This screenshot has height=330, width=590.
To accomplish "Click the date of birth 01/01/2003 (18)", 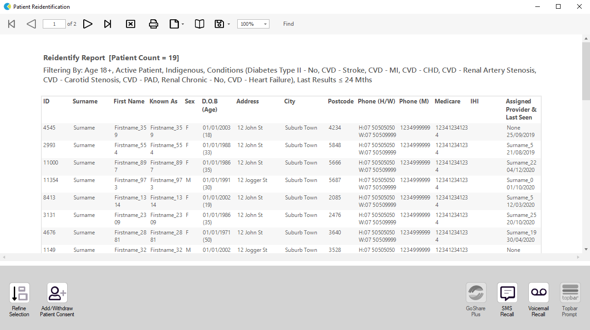I will pos(217,131).
